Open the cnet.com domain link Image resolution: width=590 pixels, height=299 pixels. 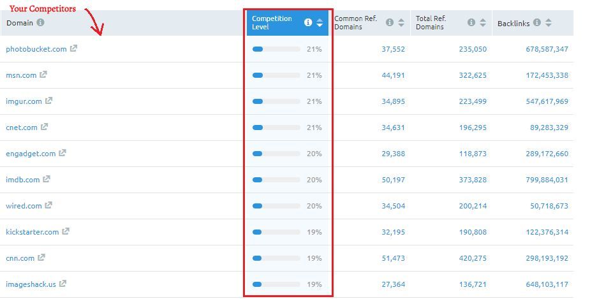(22, 128)
